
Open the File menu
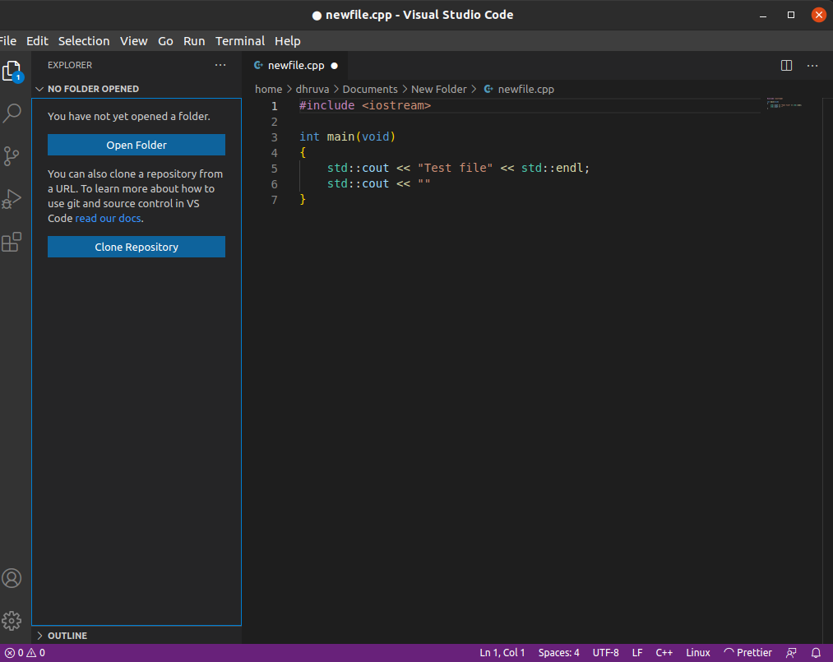(x=7, y=41)
